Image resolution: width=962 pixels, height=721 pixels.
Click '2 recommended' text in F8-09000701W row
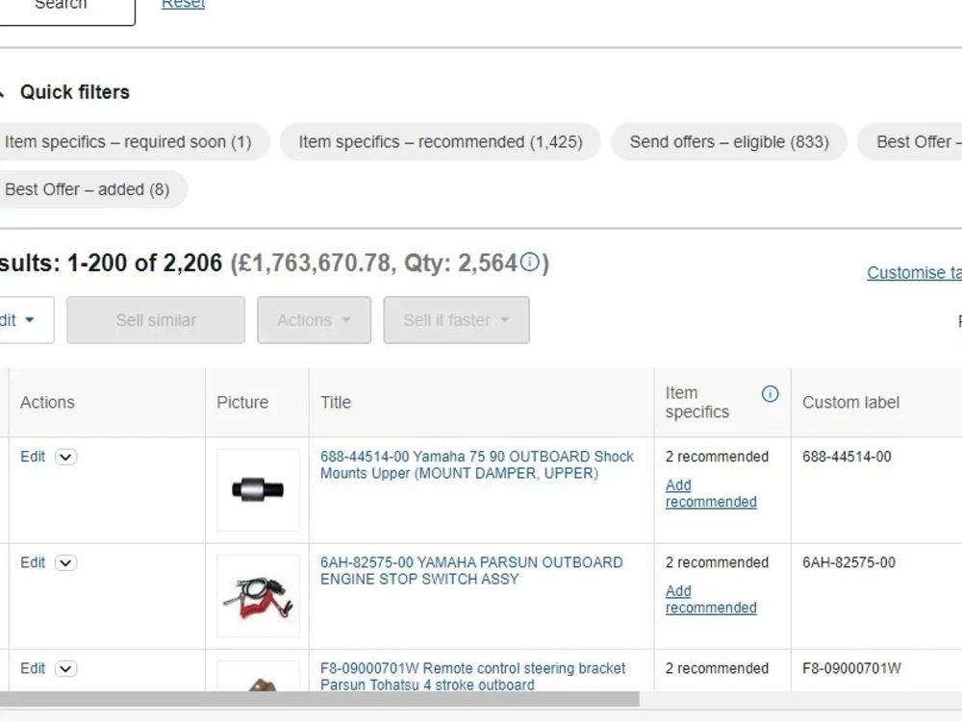(717, 668)
